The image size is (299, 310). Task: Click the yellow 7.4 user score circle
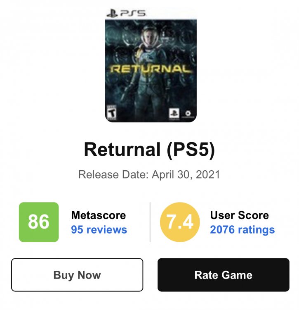pos(180,222)
